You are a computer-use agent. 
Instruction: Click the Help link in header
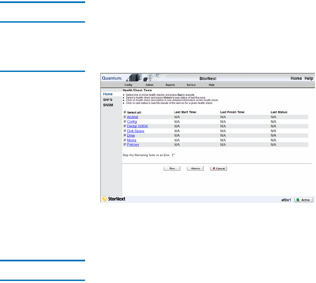[309, 78]
